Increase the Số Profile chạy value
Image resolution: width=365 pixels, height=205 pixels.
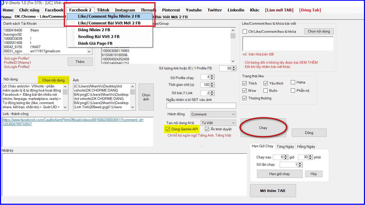pyautogui.click(x=212, y=76)
